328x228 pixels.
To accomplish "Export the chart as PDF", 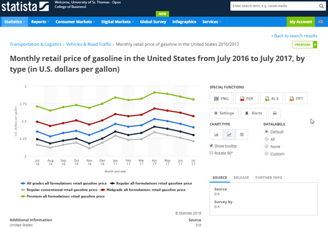I will pyautogui.click(x=247, y=99).
